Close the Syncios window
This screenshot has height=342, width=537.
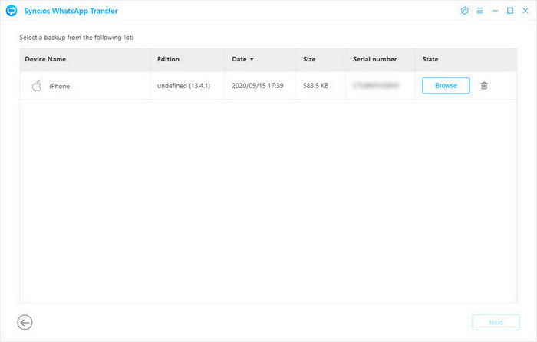[x=525, y=11]
